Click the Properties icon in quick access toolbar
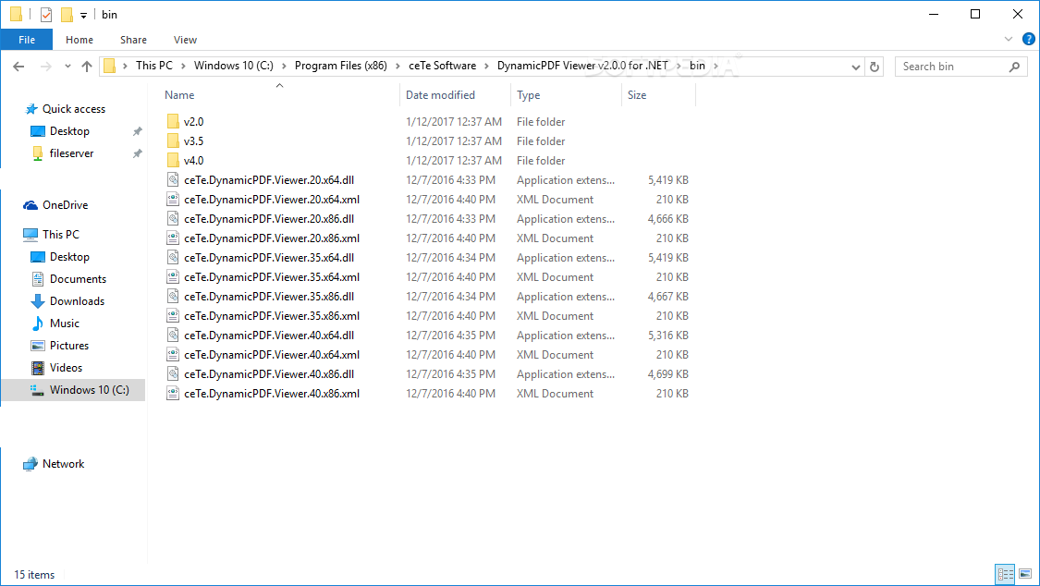The image size is (1040, 586). (46, 14)
